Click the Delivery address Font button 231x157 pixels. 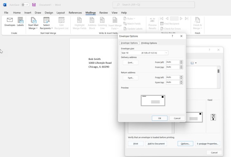[x=130, y=62]
